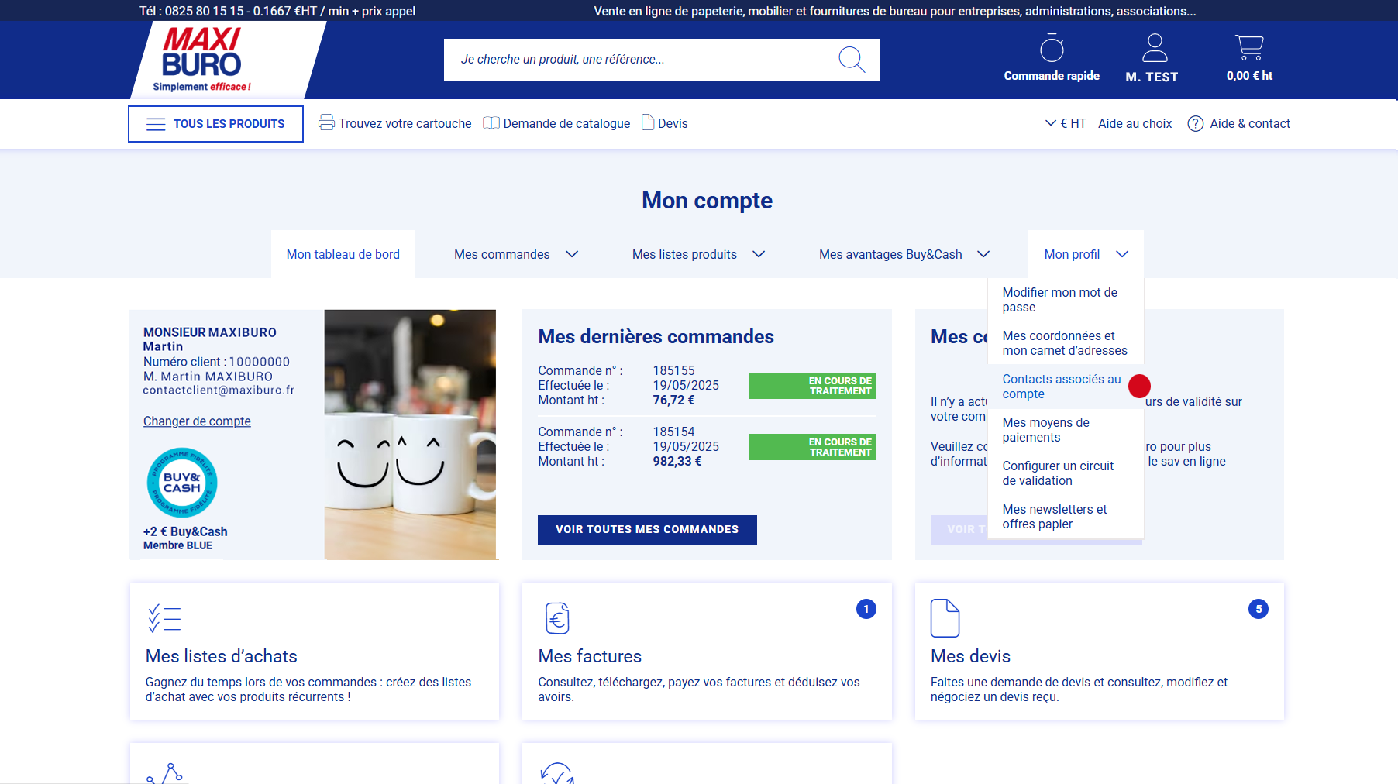1398x784 pixels.
Task: Click the Mes listes d'achats checklist icon
Action: (x=164, y=618)
